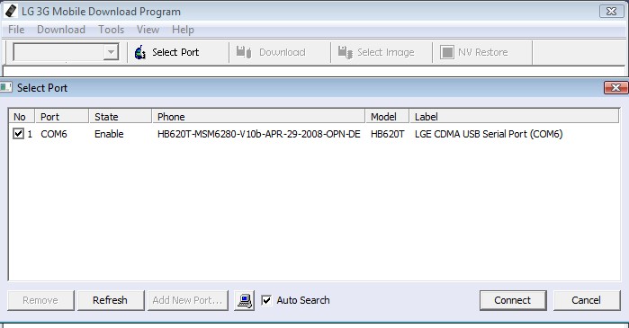Viewport: 629px width, 328px height.
Task: Click the NV Restore toolbar label
Action: pos(483,52)
